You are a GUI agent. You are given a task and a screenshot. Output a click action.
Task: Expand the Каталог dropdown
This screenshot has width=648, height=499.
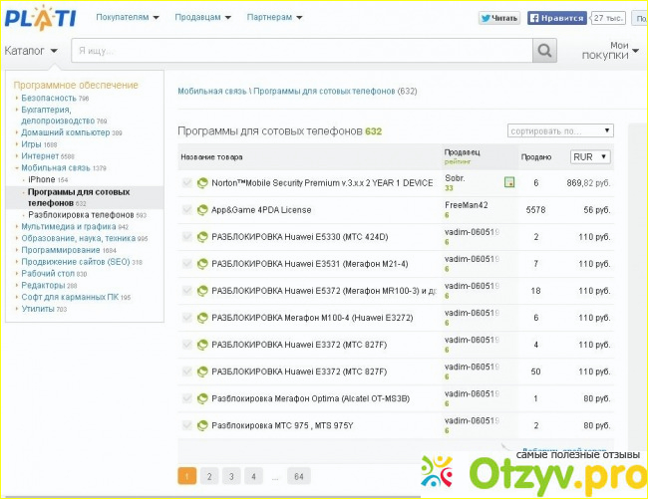pos(31,51)
